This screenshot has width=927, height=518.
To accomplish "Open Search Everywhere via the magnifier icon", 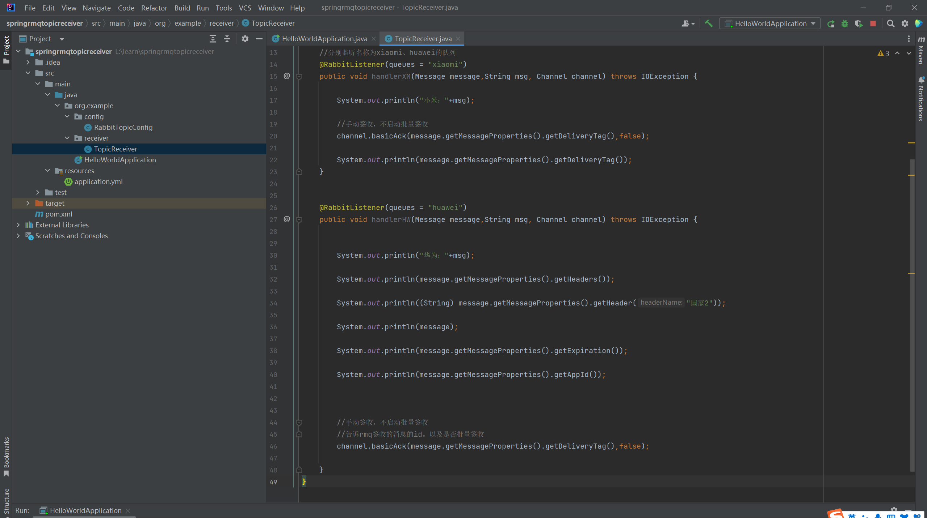I will tap(890, 24).
